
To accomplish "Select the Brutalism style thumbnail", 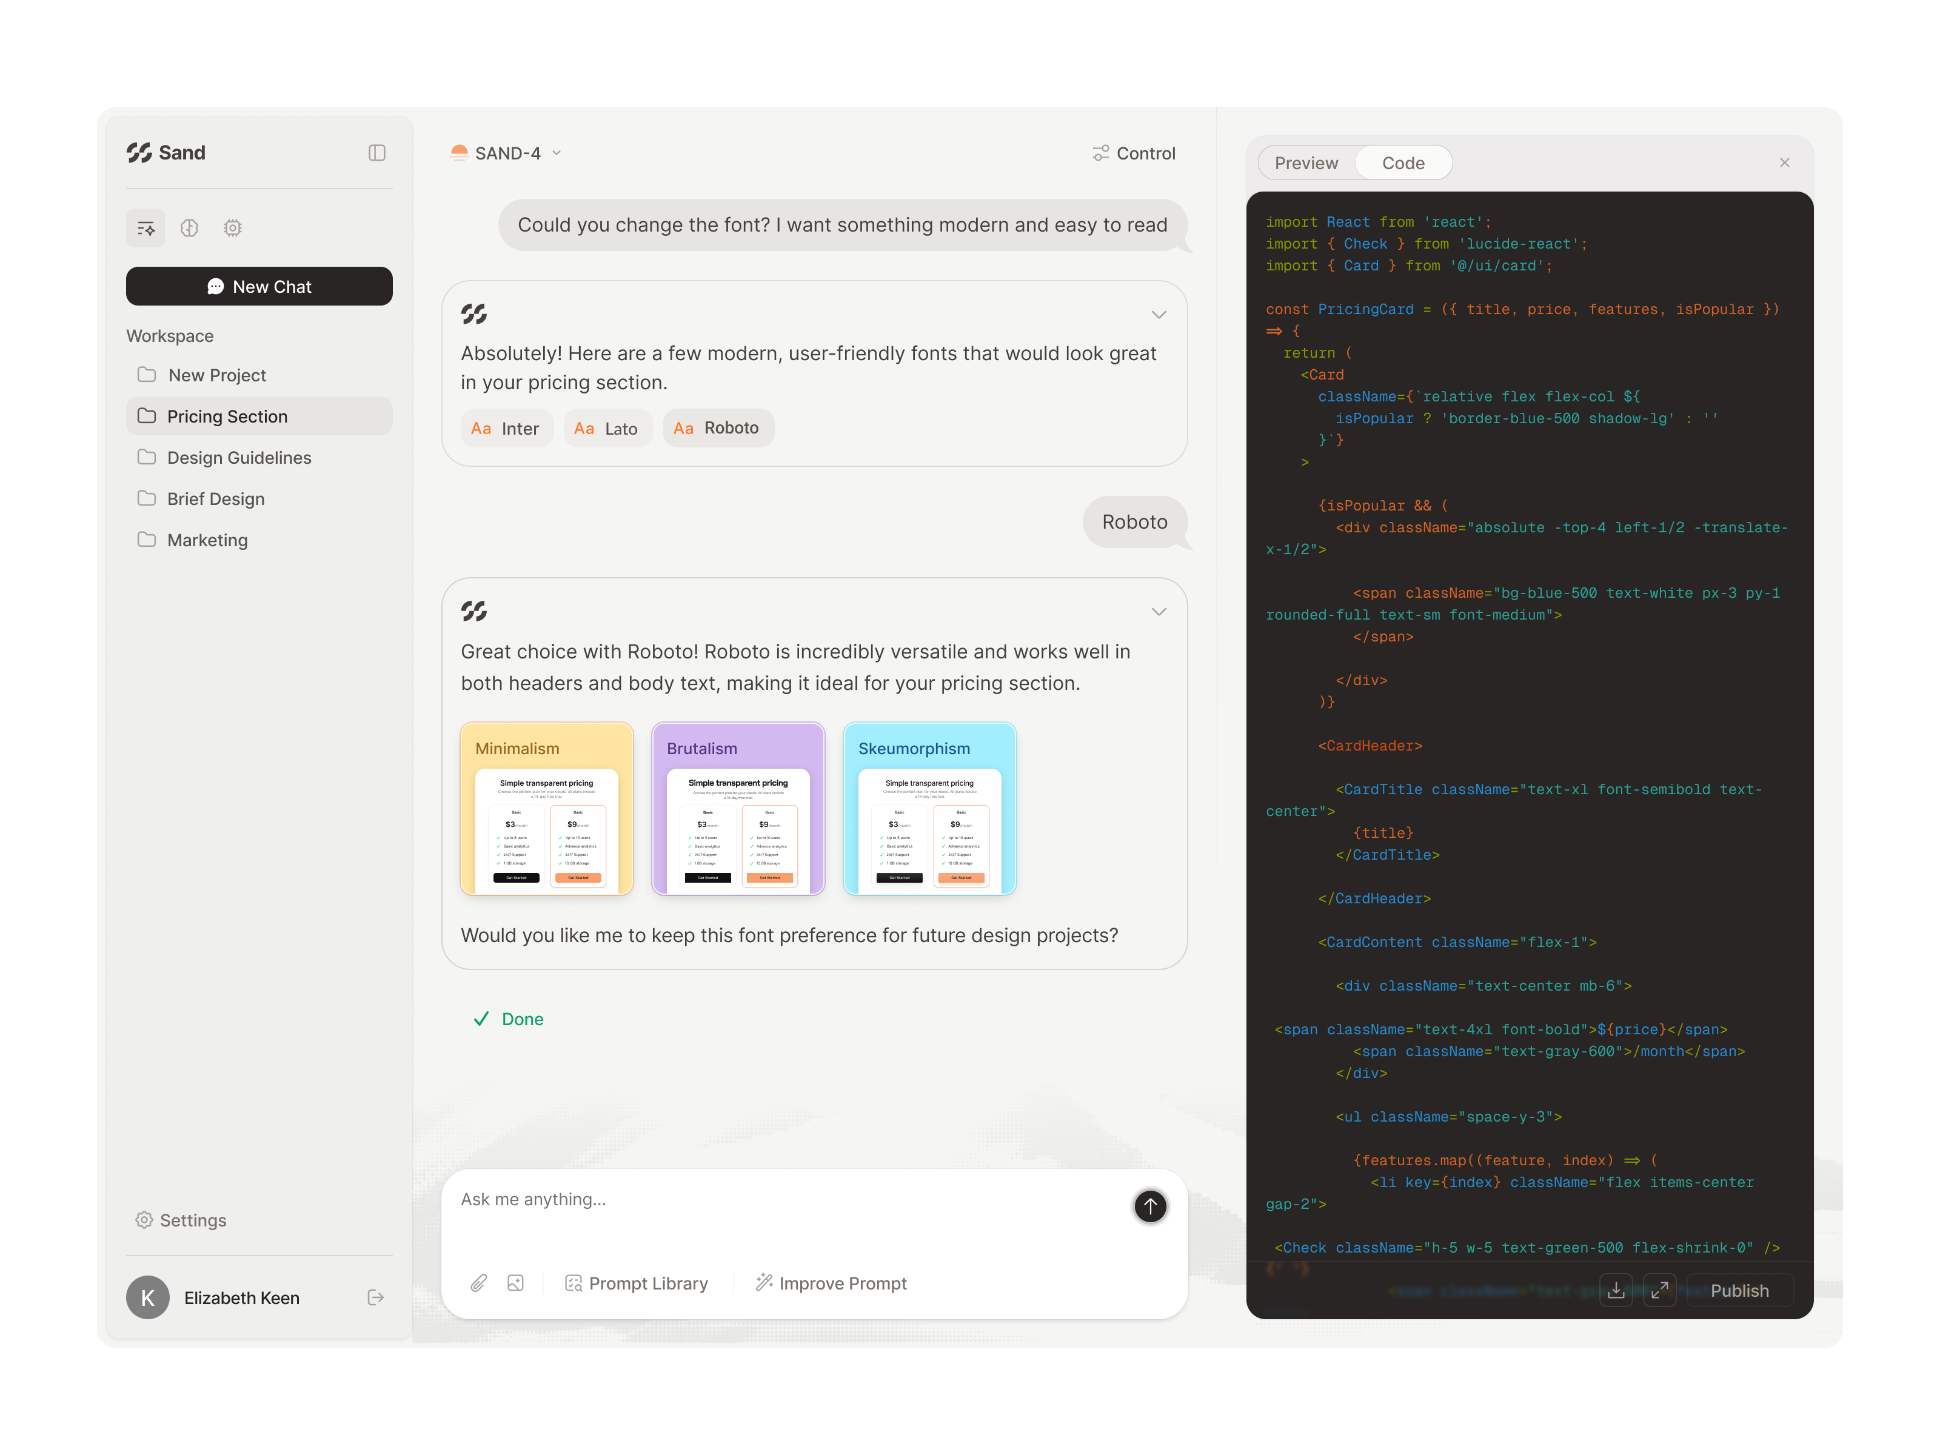I will click(738, 809).
